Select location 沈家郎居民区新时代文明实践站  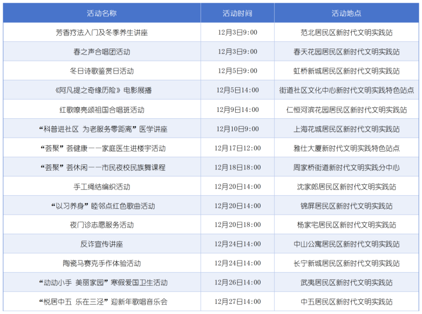click(346, 186)
